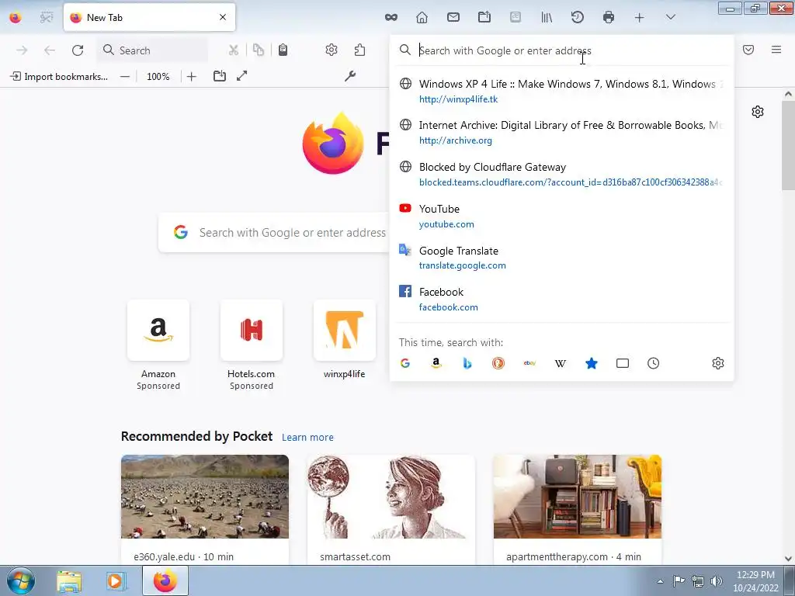Click the open file folder icon
The width and height of the screenshot is (795, 596).
click(220, 76)
